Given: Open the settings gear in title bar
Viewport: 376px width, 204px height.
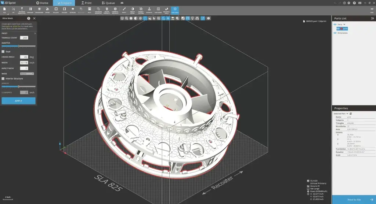Looking at the screenshot, I should coord(349,3).
